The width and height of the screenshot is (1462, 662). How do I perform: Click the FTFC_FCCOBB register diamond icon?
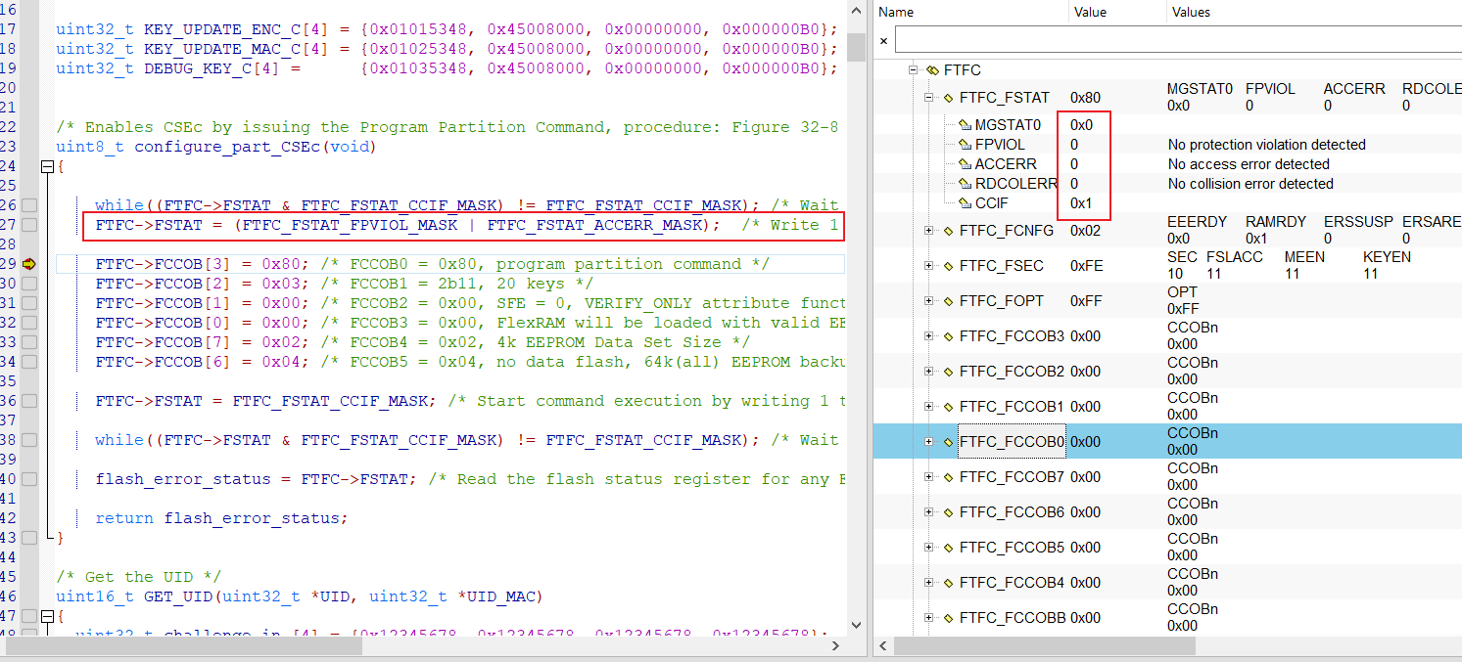(x=948, y=618)
